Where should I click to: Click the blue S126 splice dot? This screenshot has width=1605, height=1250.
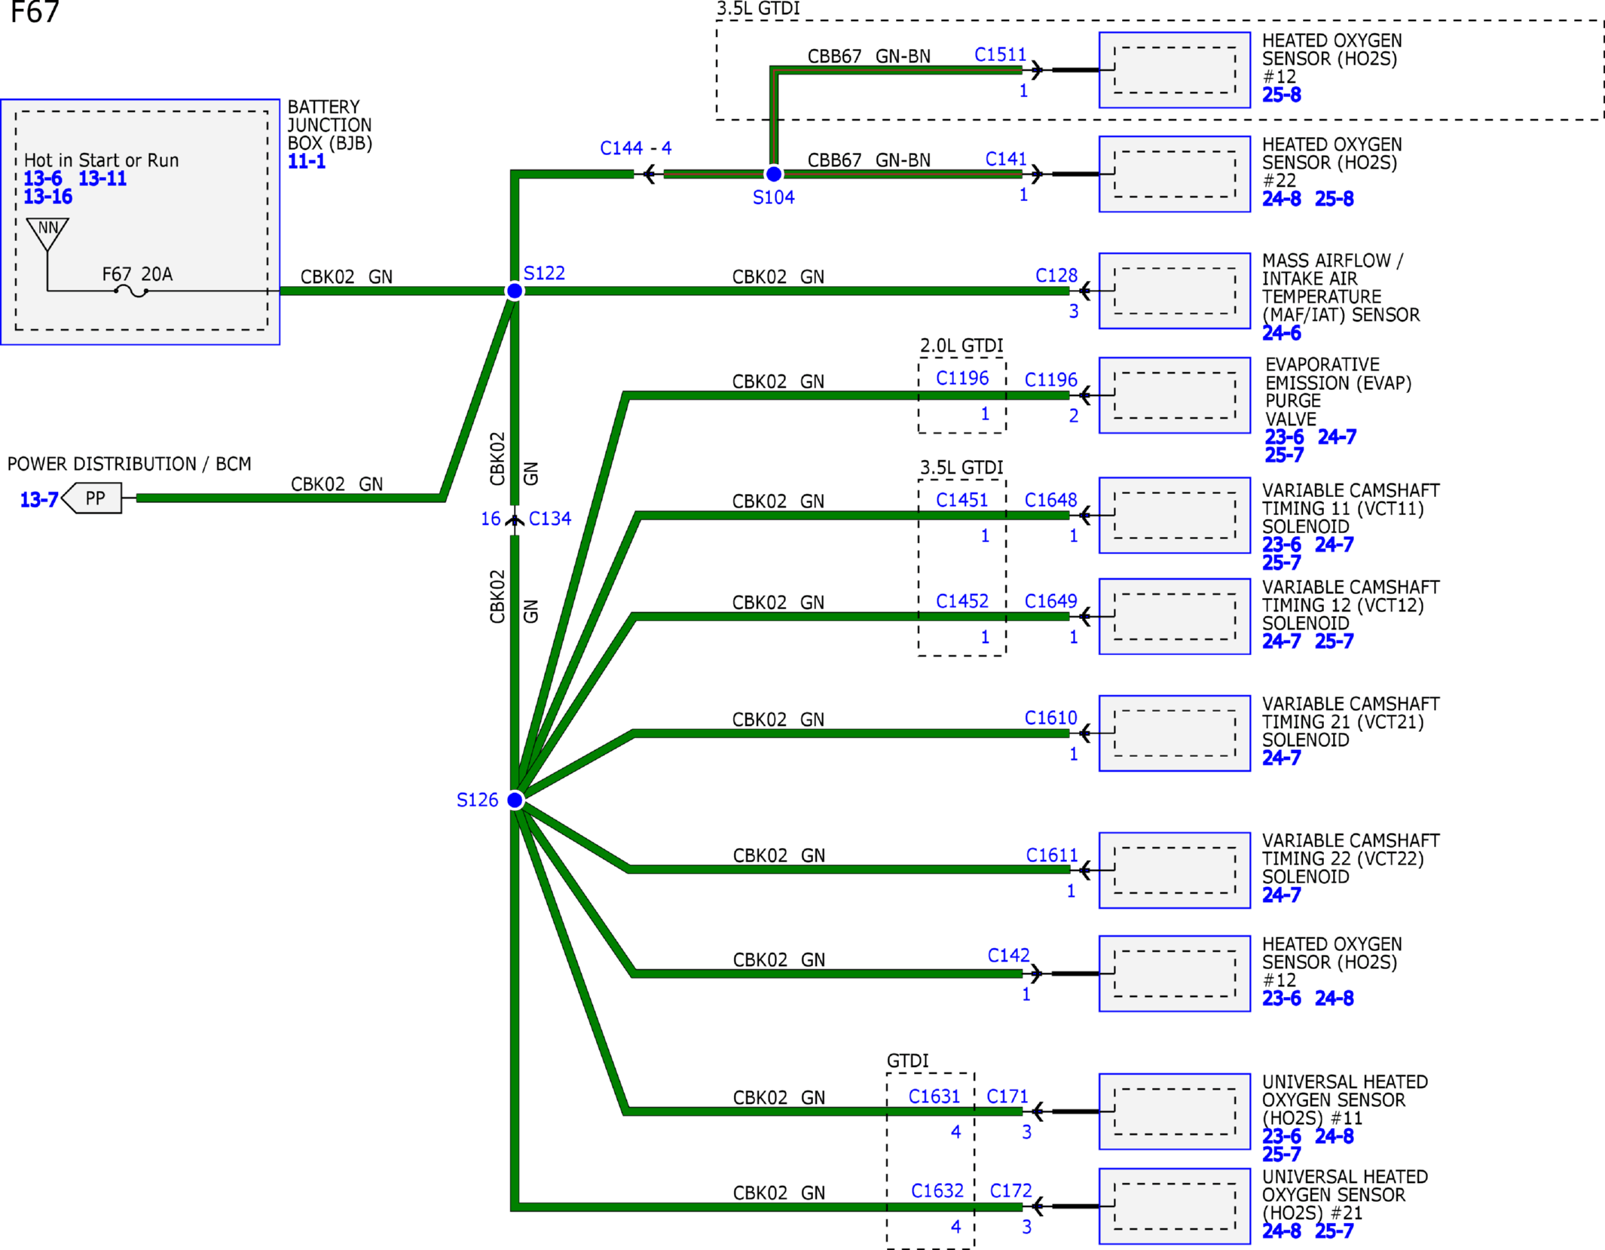515,800
